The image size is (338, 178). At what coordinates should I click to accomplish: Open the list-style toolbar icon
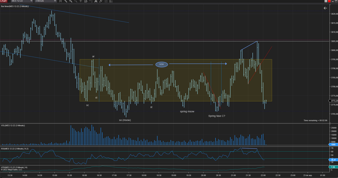tap(111, 1)
